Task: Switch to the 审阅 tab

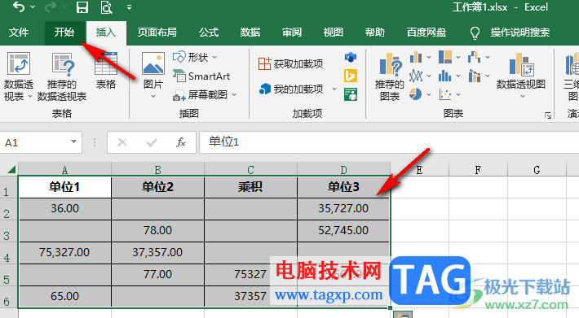Action: tap(292, 33)
